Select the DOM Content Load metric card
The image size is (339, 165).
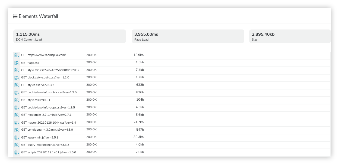[x=69, y=36]
